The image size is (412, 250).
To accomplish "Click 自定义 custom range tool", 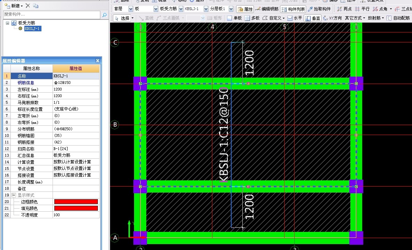I will 273,18.
